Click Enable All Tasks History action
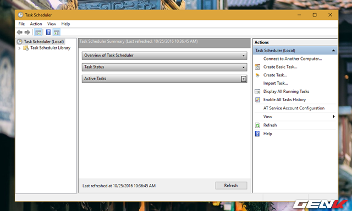 [x=285, y=99]
